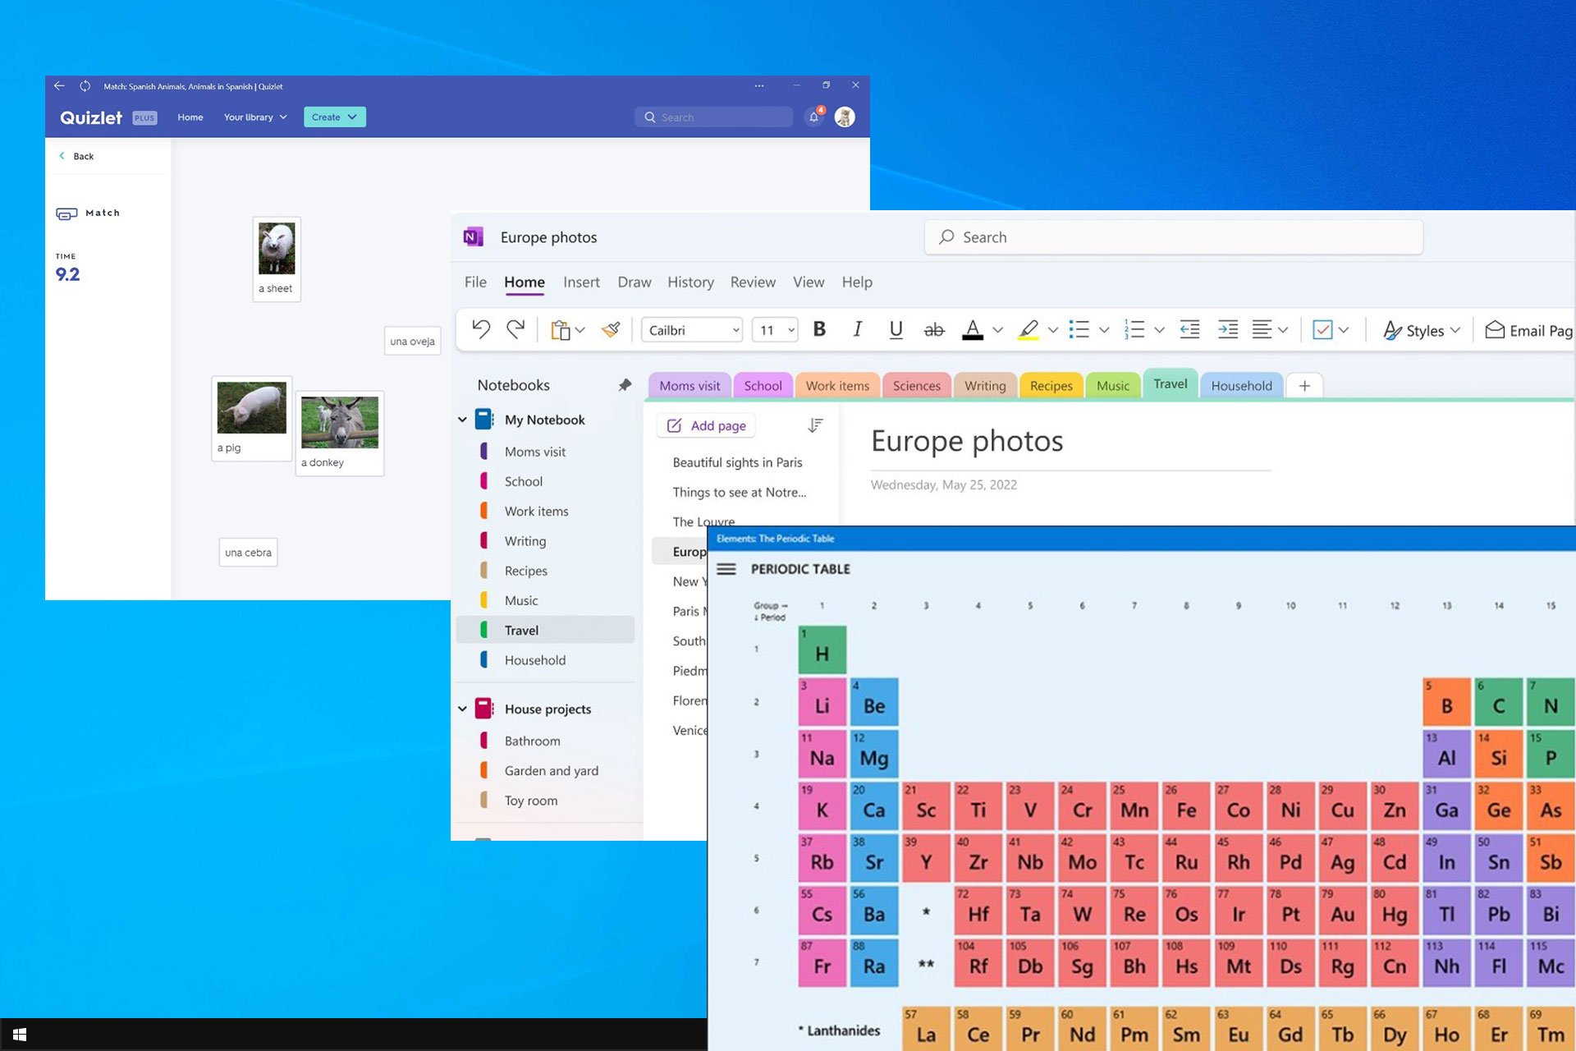The image size is (1576, 1051).
Task: Open the paste options dropdown arrow
Action: pyautogui.click(x=580, y=330)
